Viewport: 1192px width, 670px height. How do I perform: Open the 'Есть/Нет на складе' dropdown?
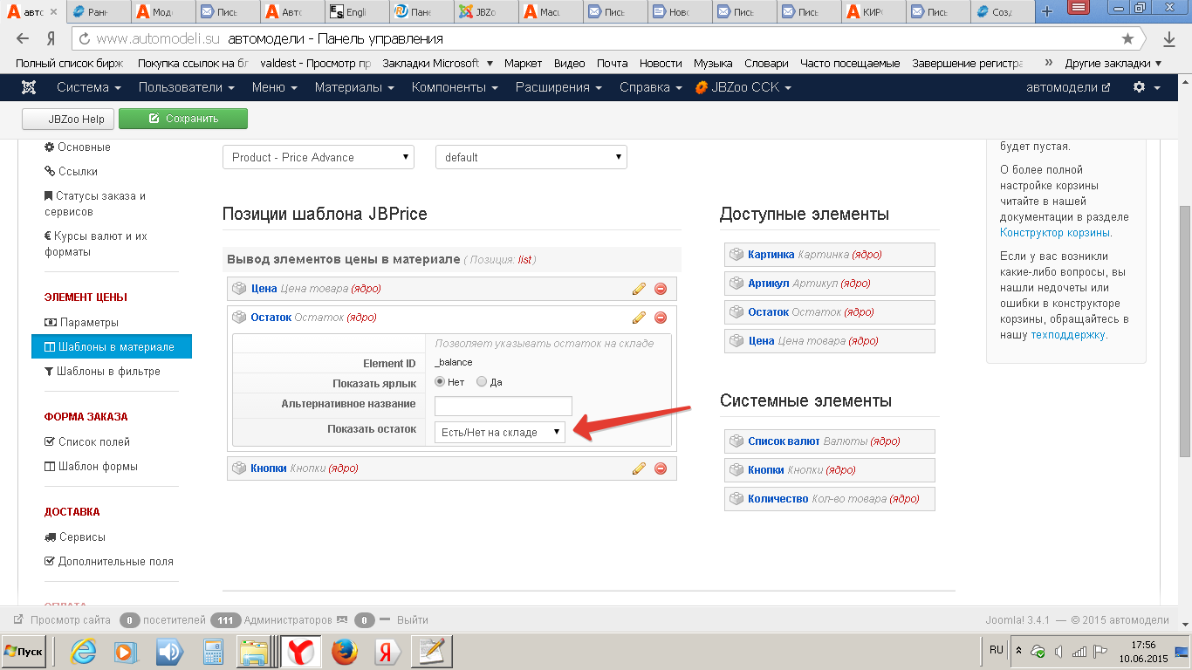click(x=499, y=432)
